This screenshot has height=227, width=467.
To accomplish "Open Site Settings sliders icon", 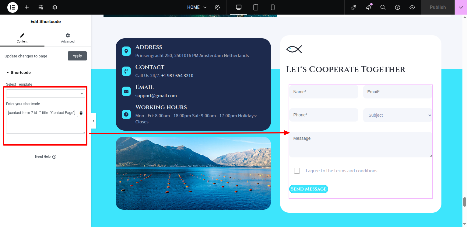I will (41, 7).
